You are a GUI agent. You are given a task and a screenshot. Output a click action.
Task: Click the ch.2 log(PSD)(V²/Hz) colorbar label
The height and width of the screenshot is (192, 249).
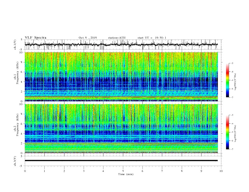pos(235,134)
